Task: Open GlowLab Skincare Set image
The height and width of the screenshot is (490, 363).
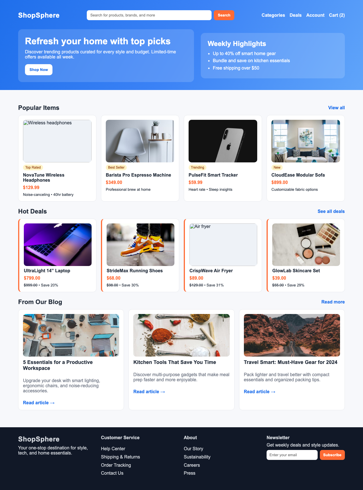Action: (x=306, y=245)
